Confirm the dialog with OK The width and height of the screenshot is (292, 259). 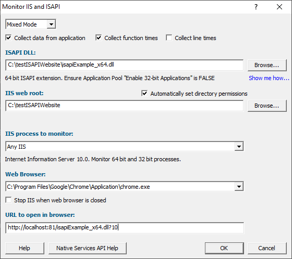pyautogui.click(x=224, y=248)
